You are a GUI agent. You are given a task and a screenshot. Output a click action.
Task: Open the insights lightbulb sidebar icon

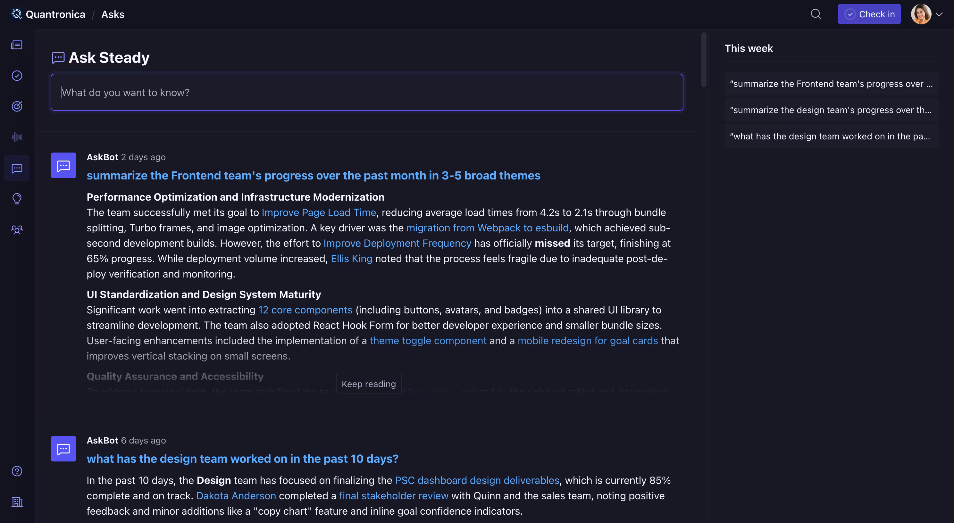coord(17,199)
